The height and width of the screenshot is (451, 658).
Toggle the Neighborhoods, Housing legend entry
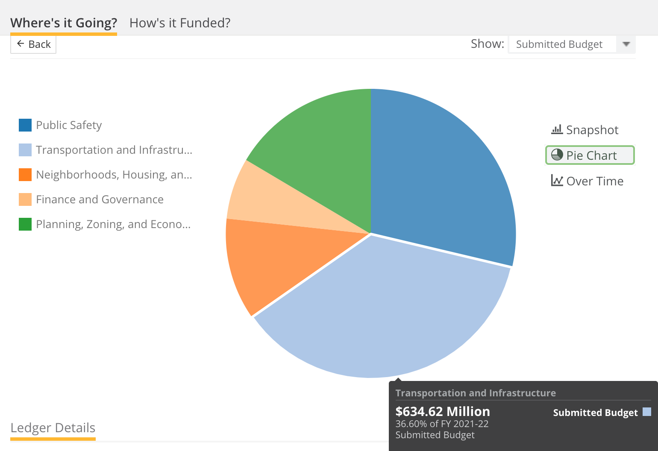(x=106, y=175)
